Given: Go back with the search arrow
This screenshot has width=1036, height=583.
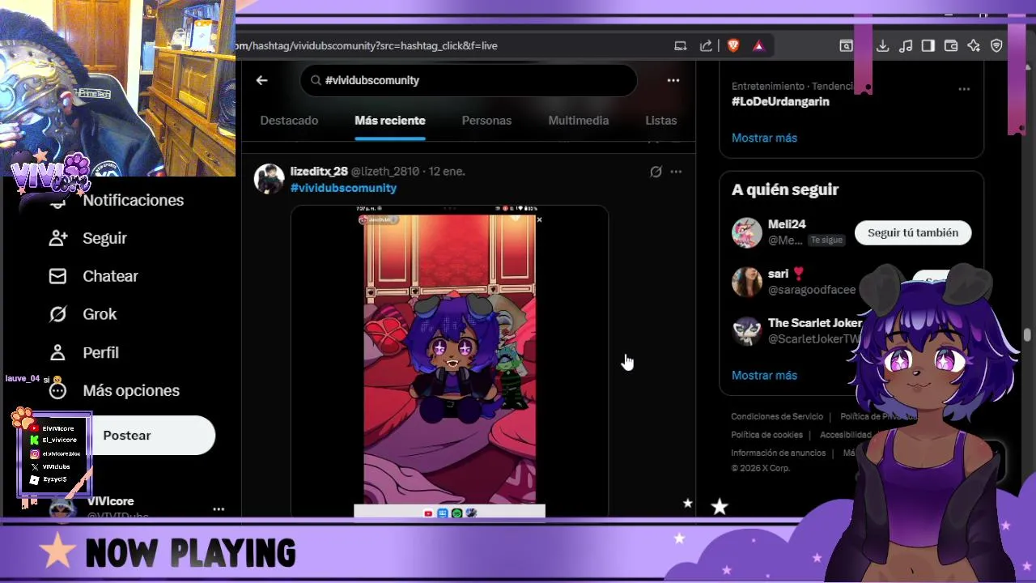Looking at the screenshot, I should click(261, 80).
